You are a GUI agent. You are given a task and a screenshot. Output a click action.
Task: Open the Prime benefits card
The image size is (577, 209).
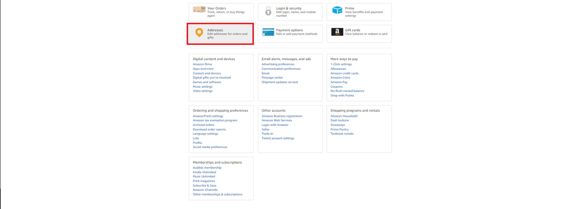point(359,12)
